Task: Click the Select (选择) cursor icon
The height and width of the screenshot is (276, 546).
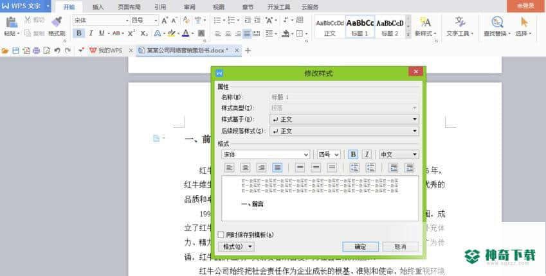Action: tap(523, 22)
